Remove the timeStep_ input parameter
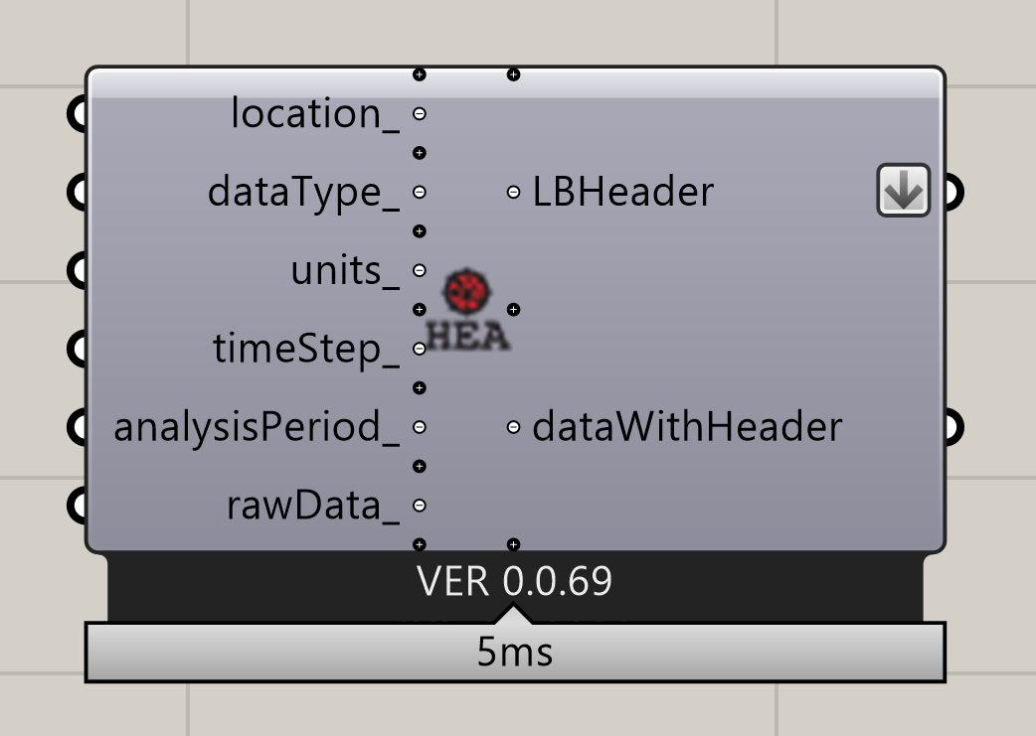The height and width of the screenshot is (736, 1036). (x=419, y=349)
